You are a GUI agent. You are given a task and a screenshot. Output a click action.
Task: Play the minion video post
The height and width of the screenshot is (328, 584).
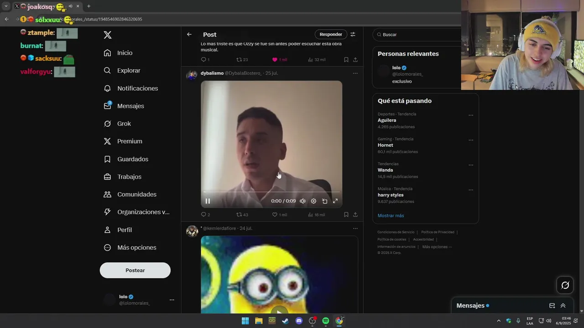tap(279, 312)
